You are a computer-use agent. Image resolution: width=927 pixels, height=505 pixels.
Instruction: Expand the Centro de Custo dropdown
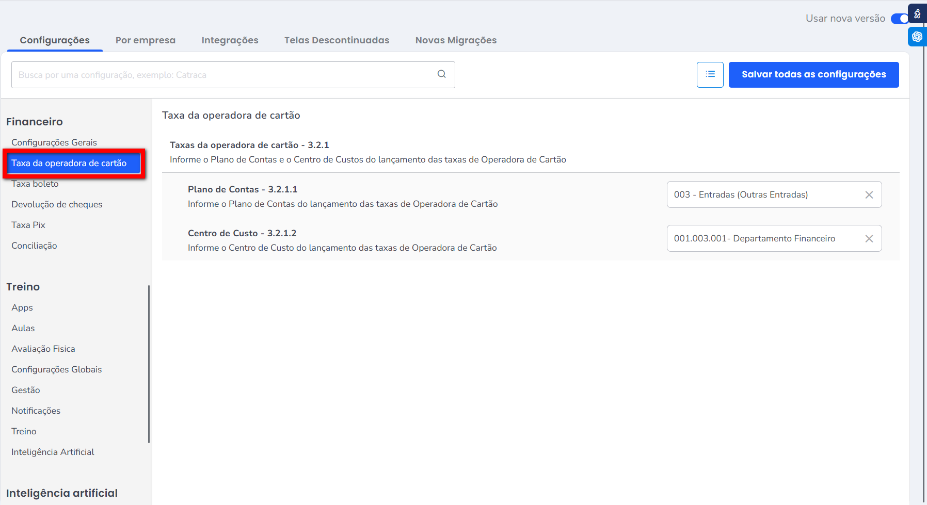point(764,239)
